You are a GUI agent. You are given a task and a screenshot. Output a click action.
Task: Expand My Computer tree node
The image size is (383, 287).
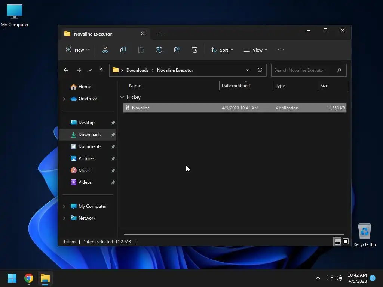[64, 206]
